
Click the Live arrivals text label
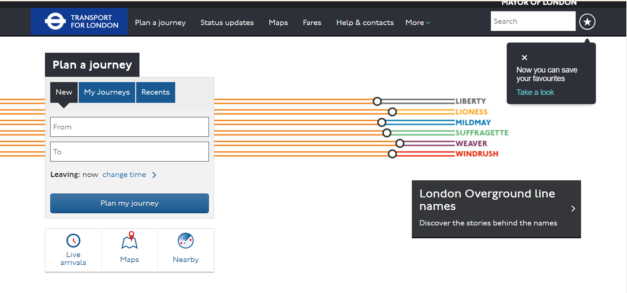73,259
